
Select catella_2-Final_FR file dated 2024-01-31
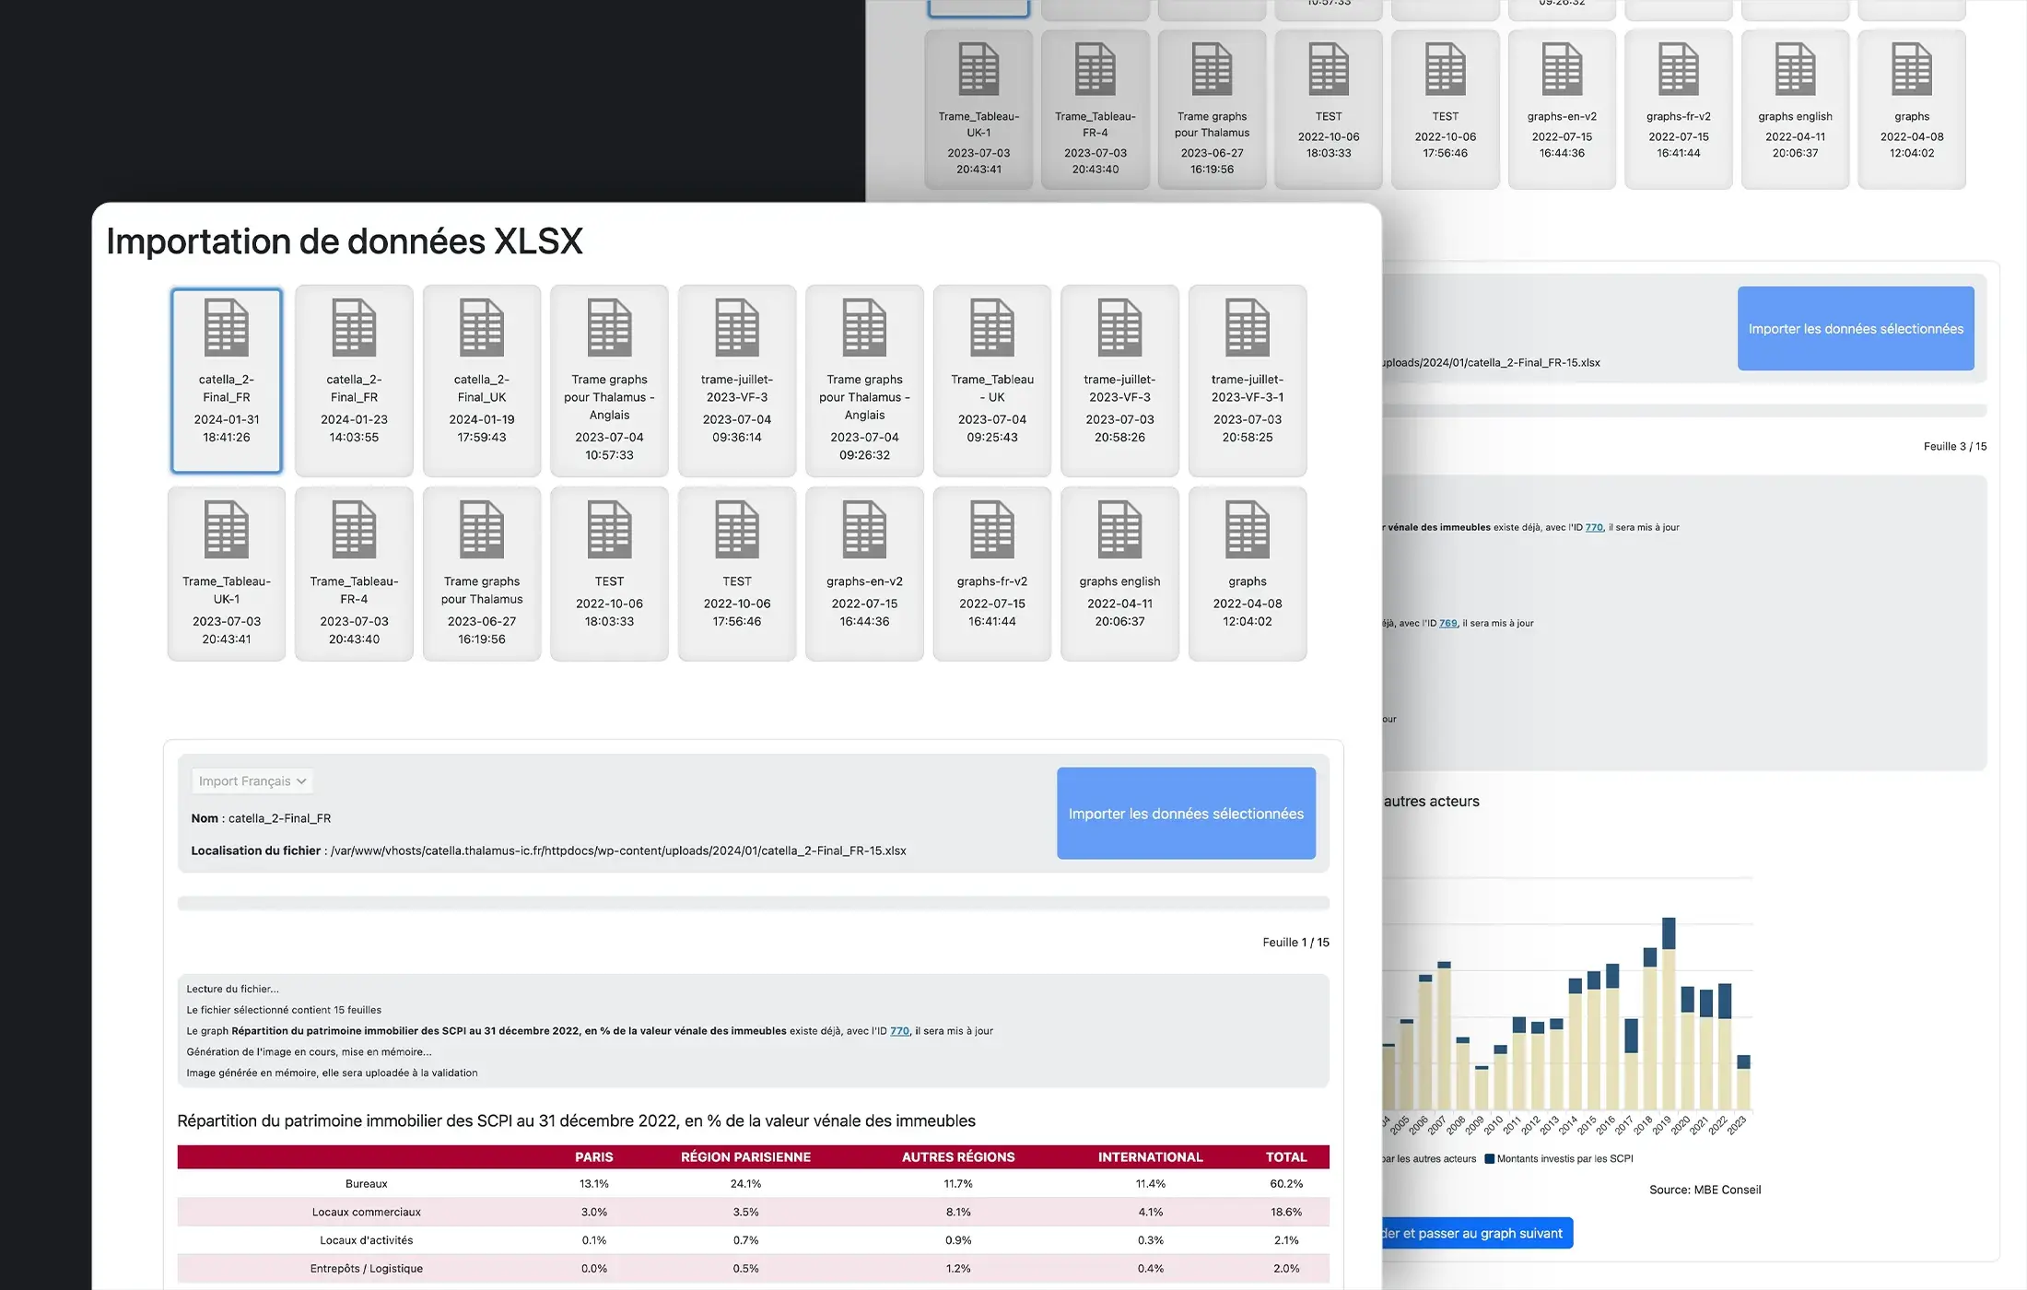(x=227, y=381)
